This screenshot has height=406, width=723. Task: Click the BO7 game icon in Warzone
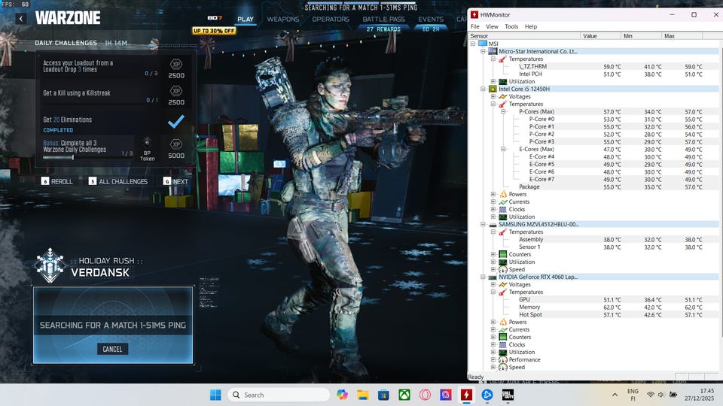(x=215, y=18)
